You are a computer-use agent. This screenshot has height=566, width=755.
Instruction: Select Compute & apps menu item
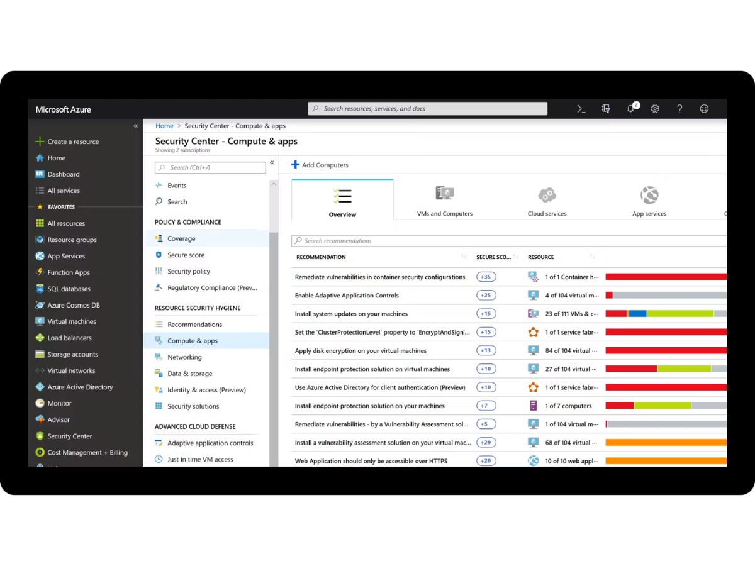207,341
